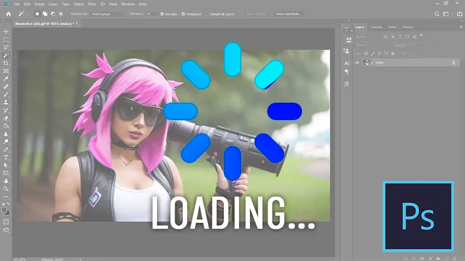
Task: Choose Intersect with Selection mode icon
Action: pyautogui.click(x=61, y=14)
